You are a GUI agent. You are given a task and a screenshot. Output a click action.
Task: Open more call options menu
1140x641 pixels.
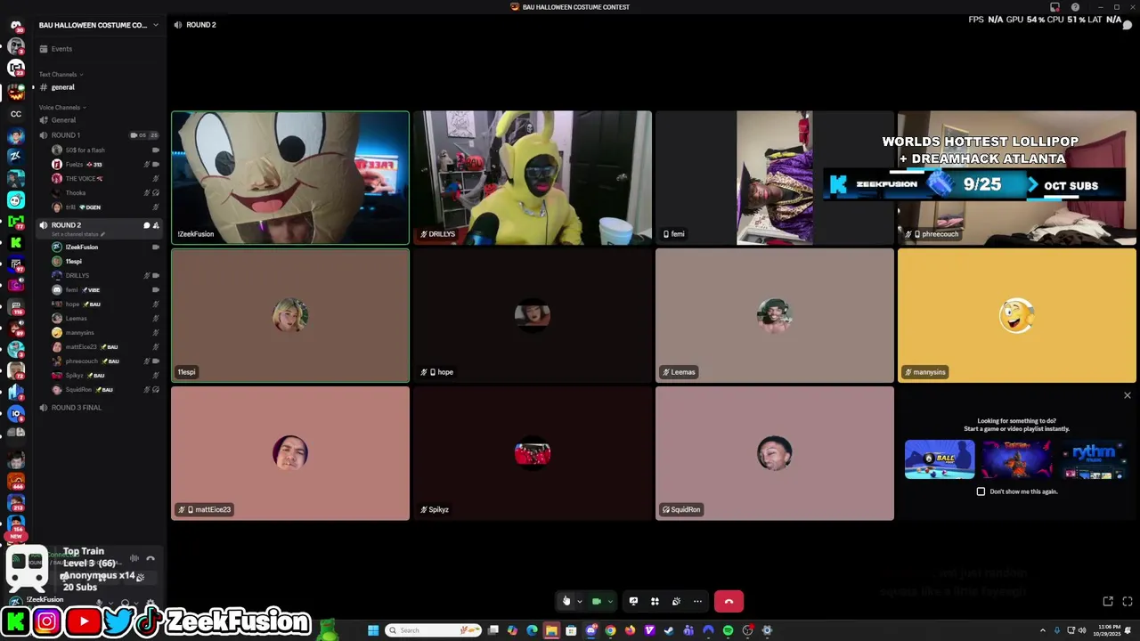[x=697, y=601]
